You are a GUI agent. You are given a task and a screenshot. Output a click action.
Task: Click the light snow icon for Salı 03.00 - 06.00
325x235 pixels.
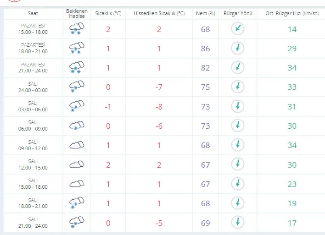[x=77, y=106]
